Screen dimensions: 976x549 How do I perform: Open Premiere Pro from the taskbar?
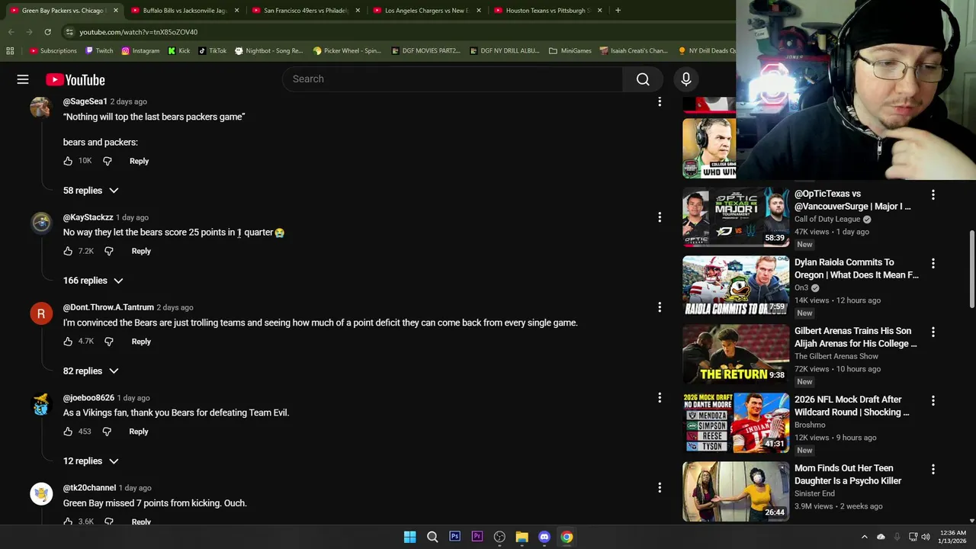pos(477,537)
